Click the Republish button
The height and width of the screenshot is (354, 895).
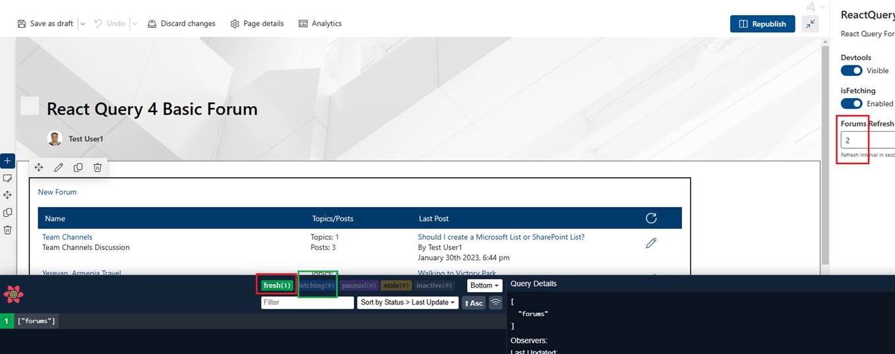[x=762, y=24]
